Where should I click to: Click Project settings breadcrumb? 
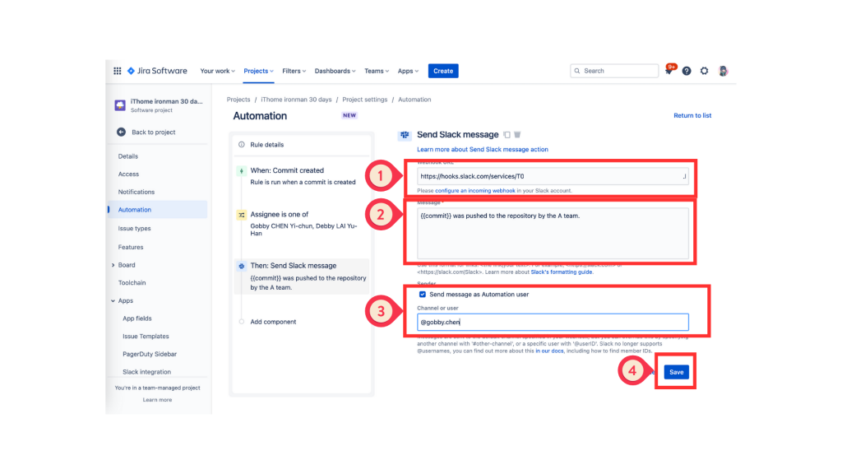[364, 100]
